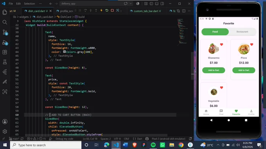Unfavorite the Pizza heart icon
The height and width of the screenshot is (149, 266).
click(252, 45)
